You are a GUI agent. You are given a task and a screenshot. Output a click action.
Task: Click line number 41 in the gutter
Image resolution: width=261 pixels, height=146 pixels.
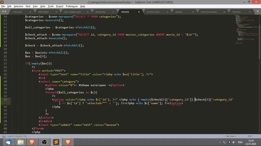click(5, 132)
